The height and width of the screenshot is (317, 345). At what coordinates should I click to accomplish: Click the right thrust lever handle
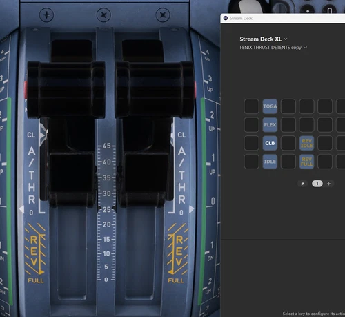coord(155,90)
